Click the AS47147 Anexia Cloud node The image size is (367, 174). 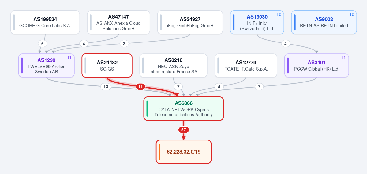(118, 22)
